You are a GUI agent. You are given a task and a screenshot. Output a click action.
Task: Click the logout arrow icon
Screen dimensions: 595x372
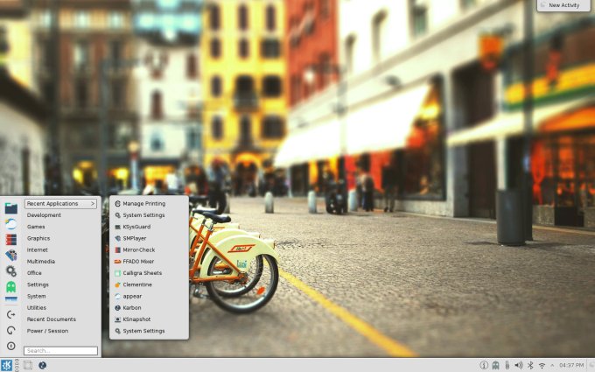pos(11,314)
